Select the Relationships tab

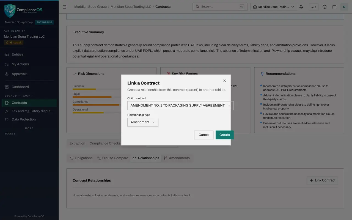click(146, 158)
